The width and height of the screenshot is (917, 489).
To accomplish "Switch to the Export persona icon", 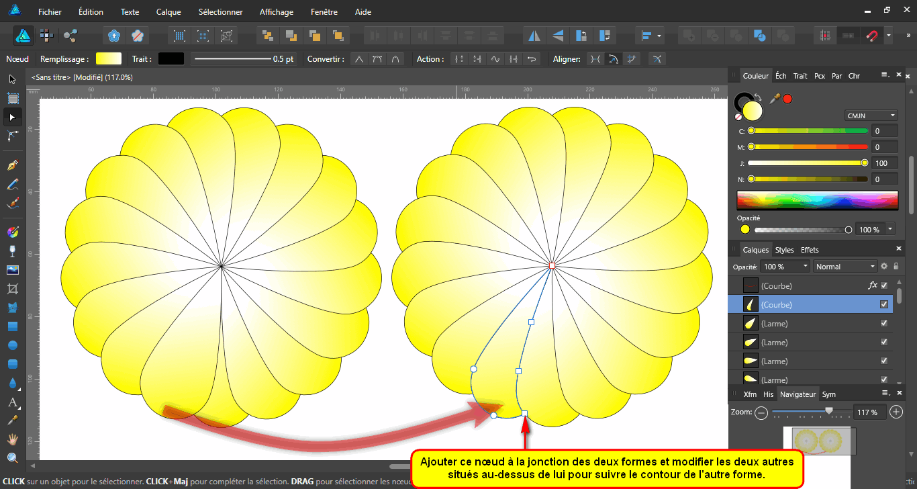I will [70, 35].
